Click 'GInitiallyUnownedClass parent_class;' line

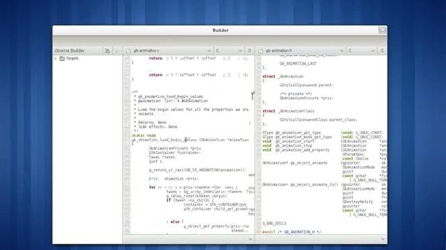(318, 120)
